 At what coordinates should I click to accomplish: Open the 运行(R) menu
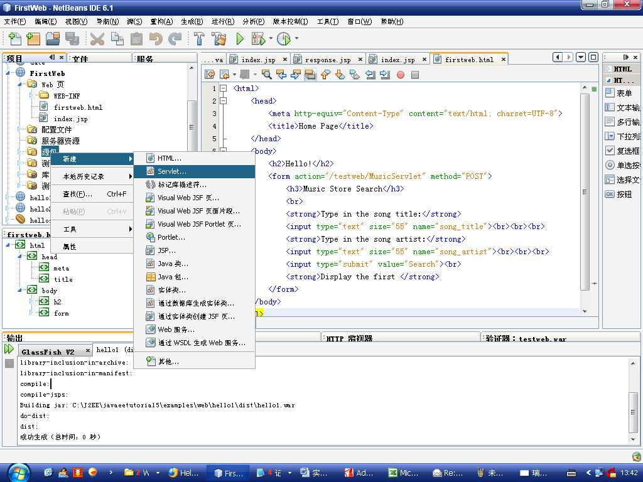pyautogui.click(x=223, y=21)
